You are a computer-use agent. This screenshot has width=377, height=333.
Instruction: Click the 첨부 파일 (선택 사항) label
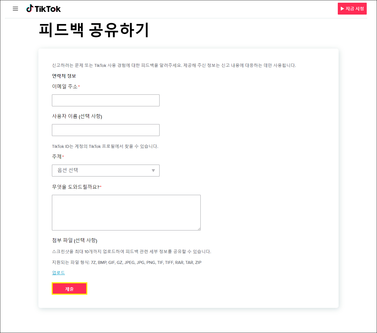(x=75, y=240)
